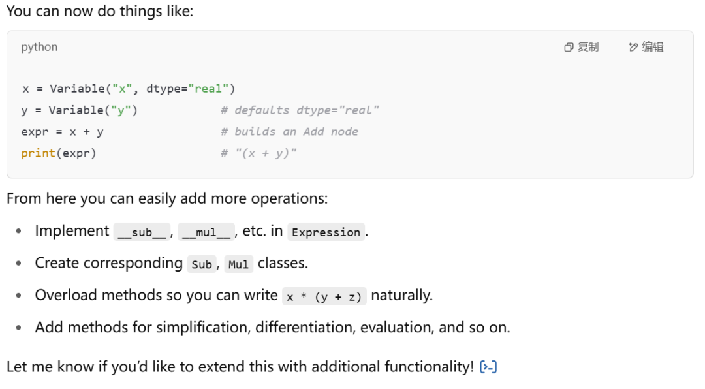705x389 pixels.
Task: Click the print keyword in code block
Action: click(x=38, y=153)
